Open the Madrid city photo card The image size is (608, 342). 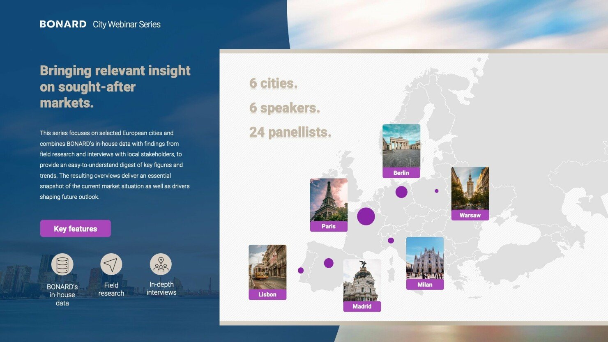click(x=362, y=280)
